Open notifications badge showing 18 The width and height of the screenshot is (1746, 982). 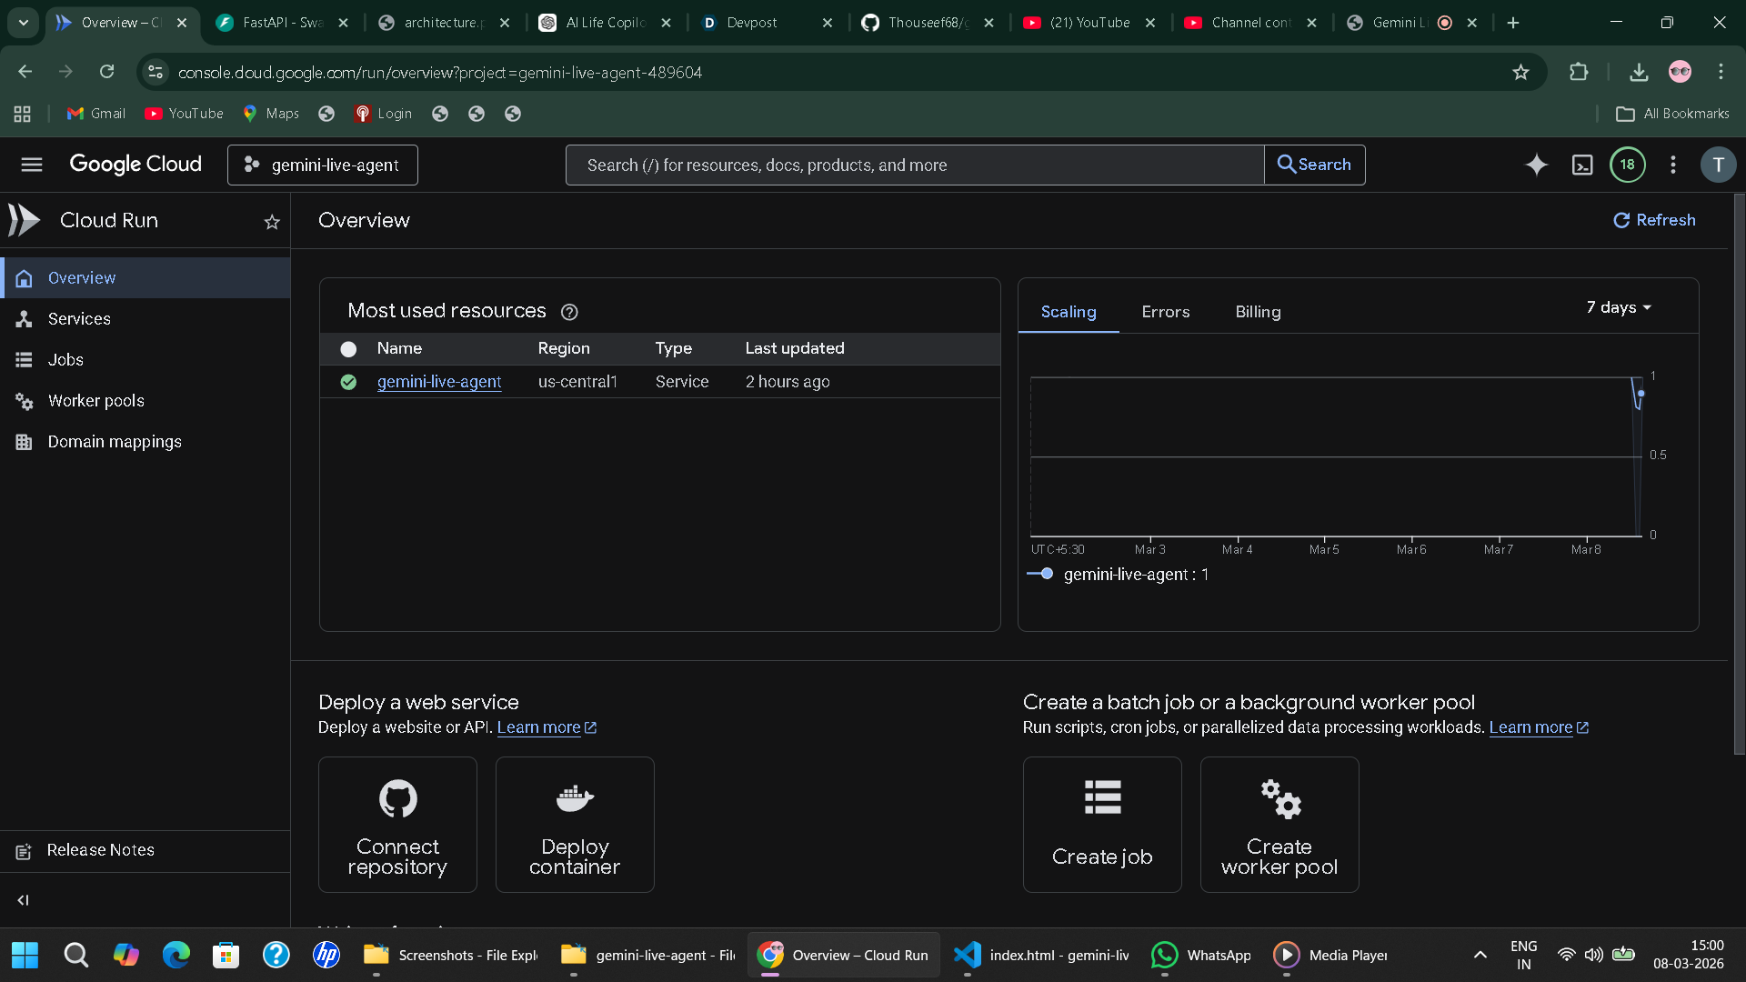pyautogui.click(x=1627, y=165)
